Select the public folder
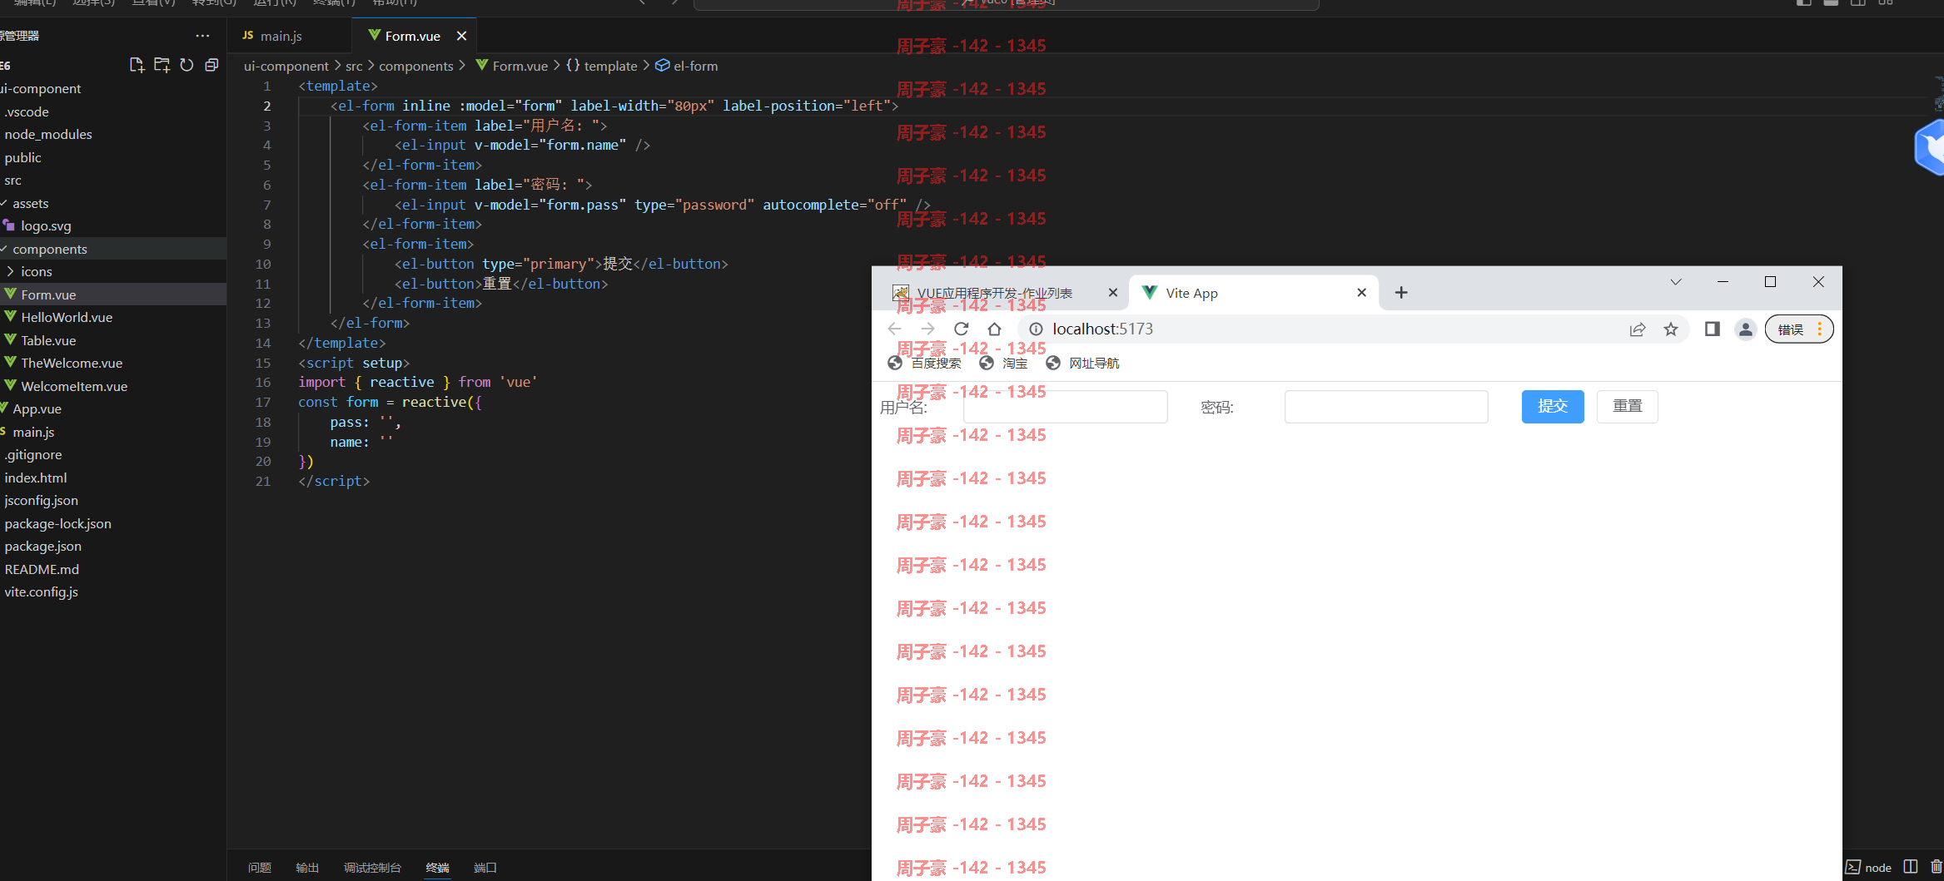Viewport: 1944px width, 881px height. 22,157
